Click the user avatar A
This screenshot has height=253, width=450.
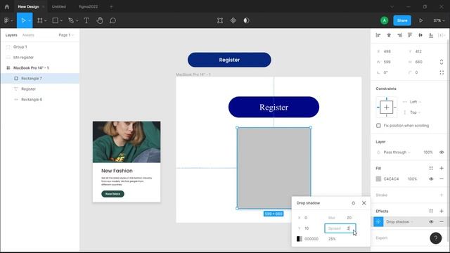[385, 20]
